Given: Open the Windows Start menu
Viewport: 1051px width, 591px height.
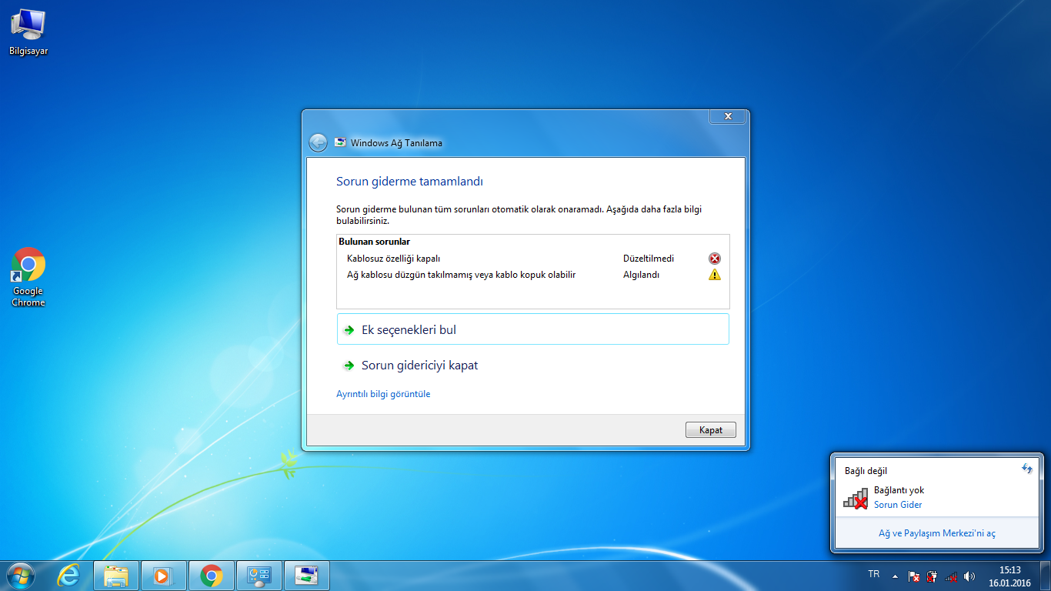Looking at the screenshot, I should 21,576.
